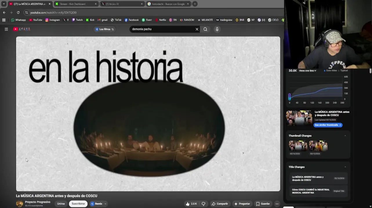Reload the current page
The width and height of the screenshot is (372, 208).
tap(18, 12)
